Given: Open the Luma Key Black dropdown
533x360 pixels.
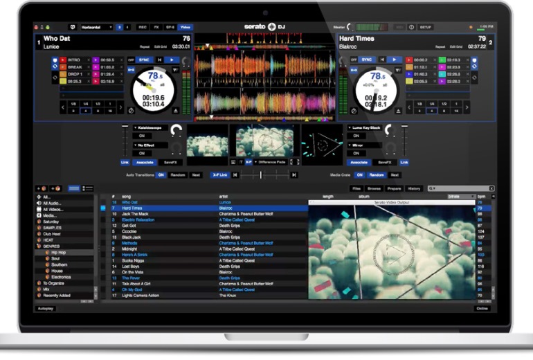Looking at the screenshot, I should pyautogui.click(x=365, y=128).
